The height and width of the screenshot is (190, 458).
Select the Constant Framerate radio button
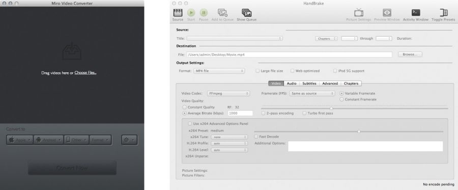(342, 99)
